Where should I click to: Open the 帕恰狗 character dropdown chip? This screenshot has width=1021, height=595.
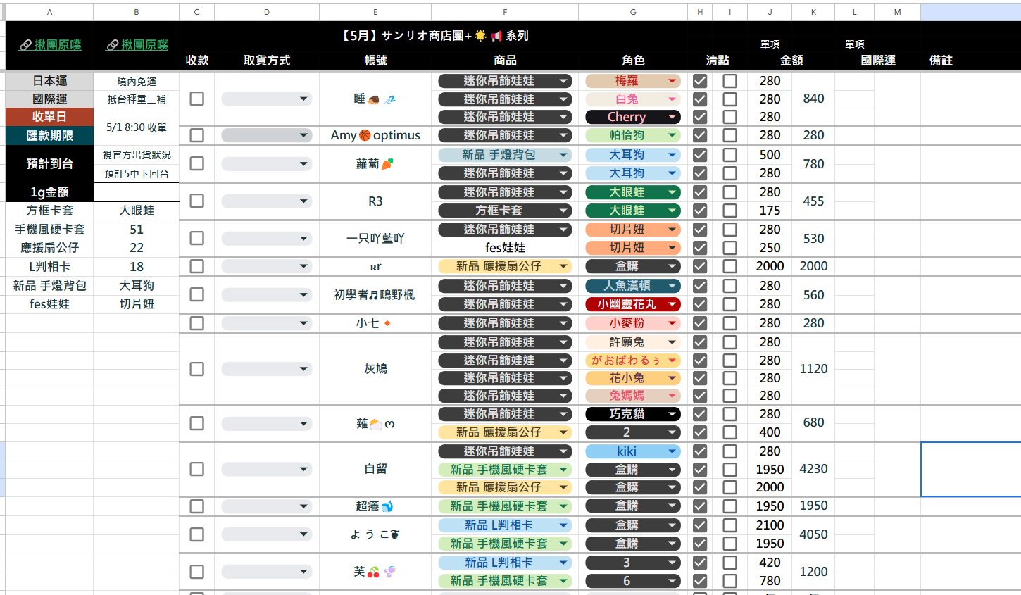pyautogui.click(x=633, y=135)
